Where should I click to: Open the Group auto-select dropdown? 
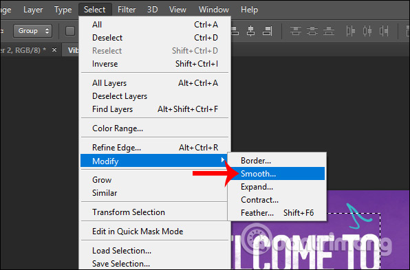(33, 31)
